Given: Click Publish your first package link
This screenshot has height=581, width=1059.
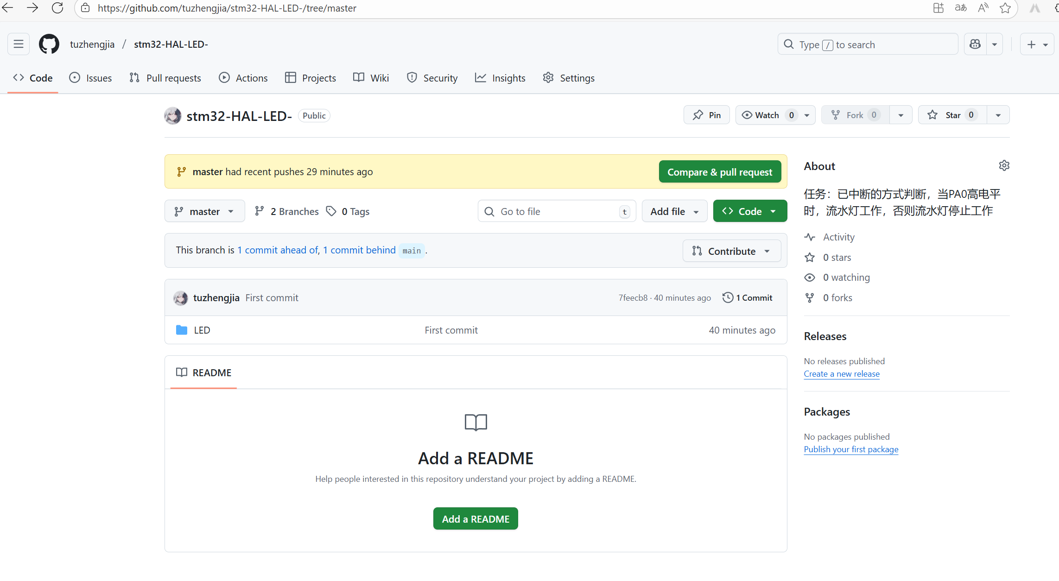Looking at the screenshot, I should pos(851,449).
